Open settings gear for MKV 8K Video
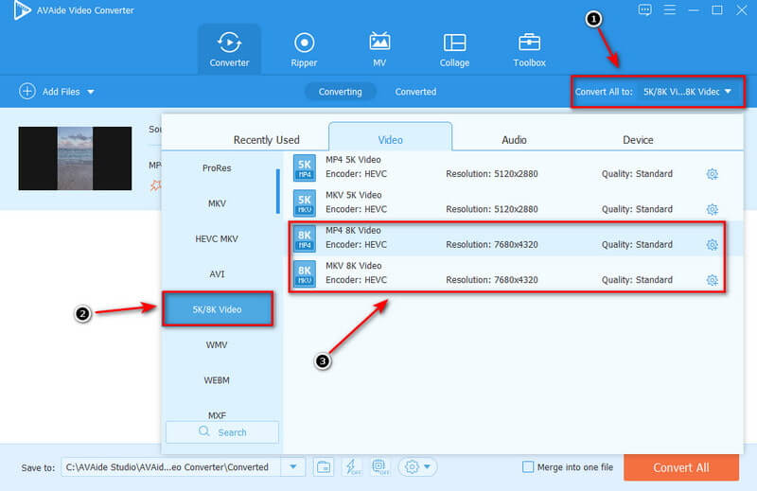 click(713, 280)
